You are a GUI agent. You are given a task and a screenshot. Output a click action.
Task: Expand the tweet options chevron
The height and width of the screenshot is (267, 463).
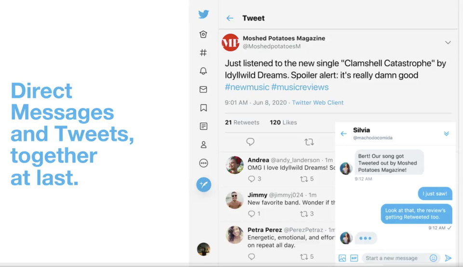448,42
